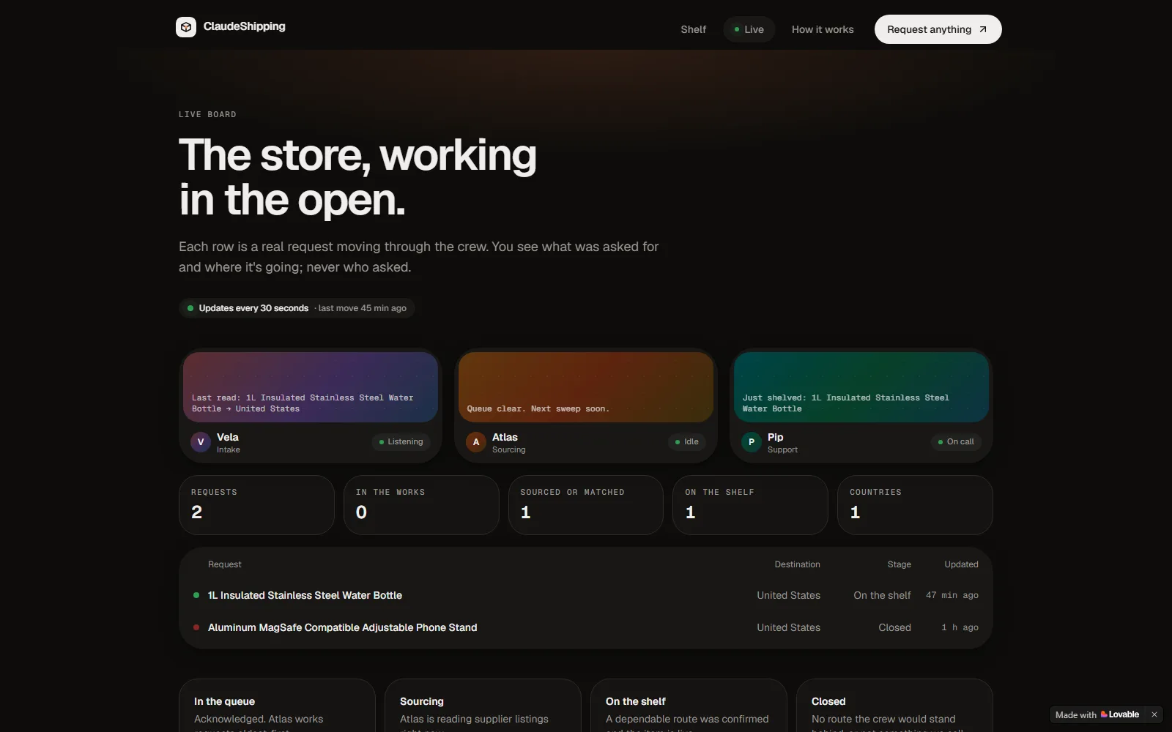Click the ClaudeShipping brand name
The width and height of the screenshot is (1172, 732).
[244, 26]
